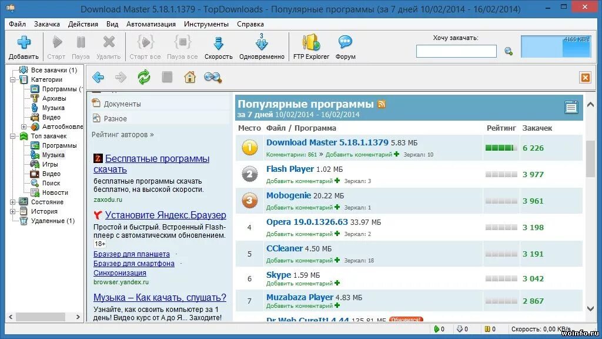Collapse the Категории tree node
Image resolution: width=602 pixels, height=339 pixels.
[x=13, y=79]
